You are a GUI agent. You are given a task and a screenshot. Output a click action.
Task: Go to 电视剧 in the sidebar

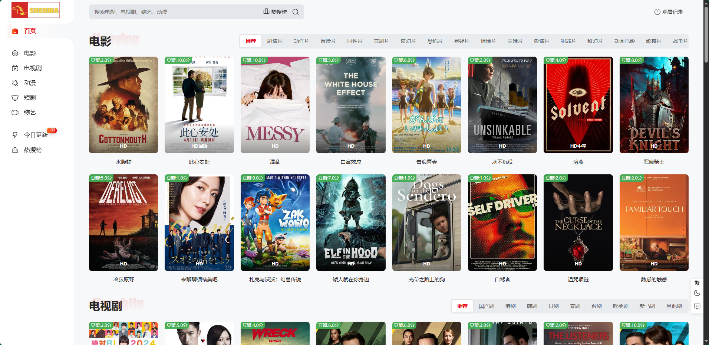pos(33,68)
